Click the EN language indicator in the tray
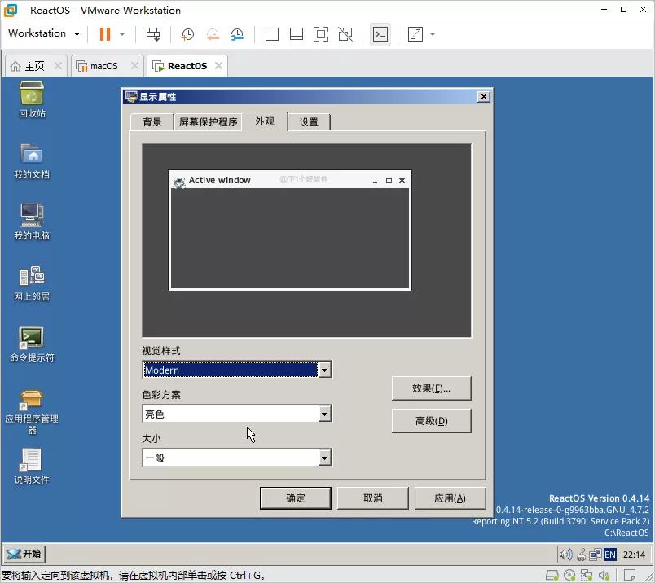This screenshot has width=655, height=583. 609,554
